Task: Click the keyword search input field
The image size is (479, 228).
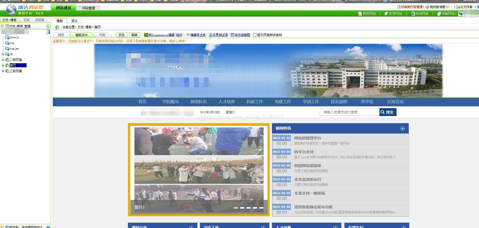Action: point(350,112)
